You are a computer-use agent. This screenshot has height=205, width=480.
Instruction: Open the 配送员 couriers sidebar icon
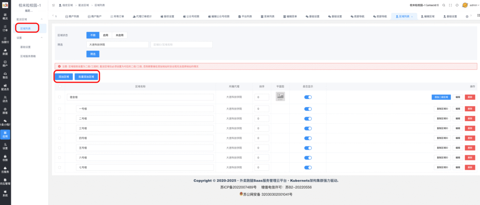5,87
